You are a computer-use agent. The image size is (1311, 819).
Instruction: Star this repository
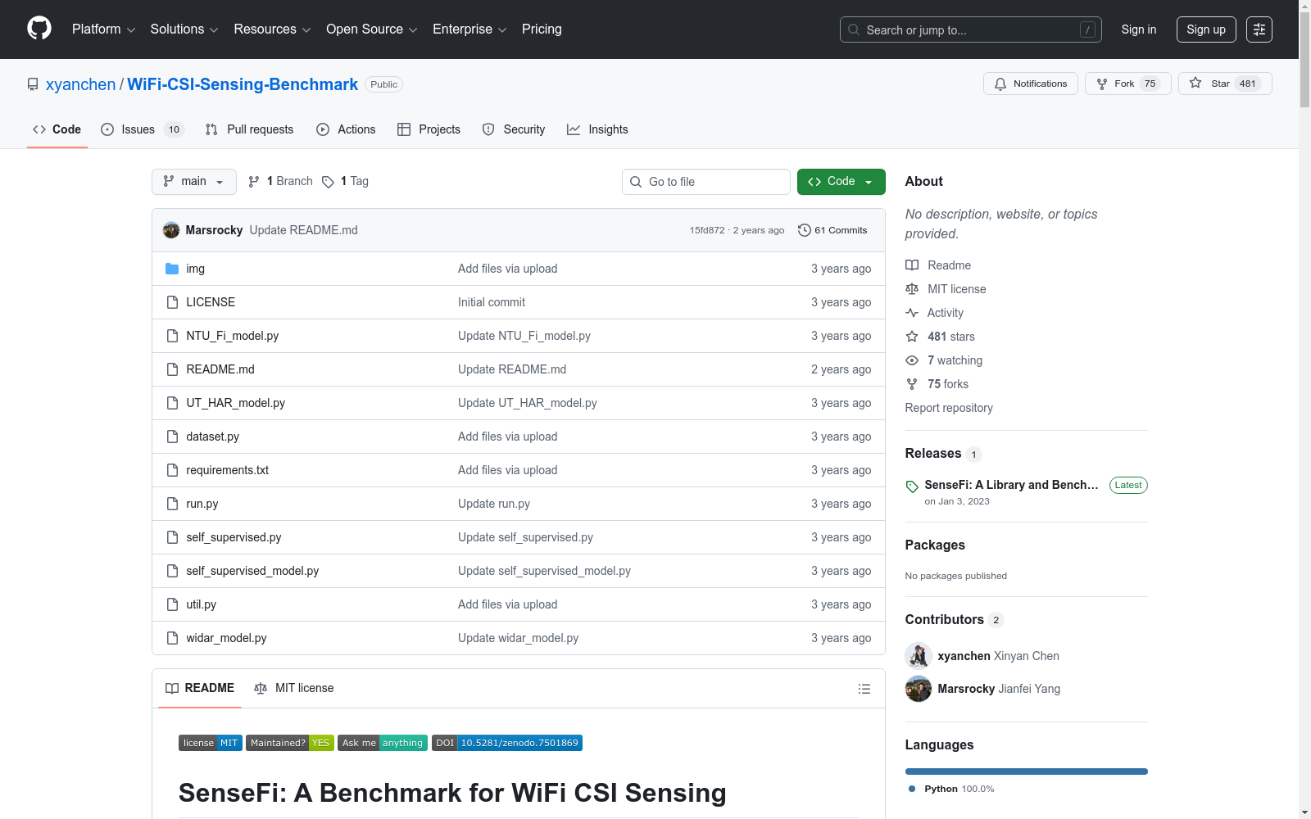point(1225,84)
